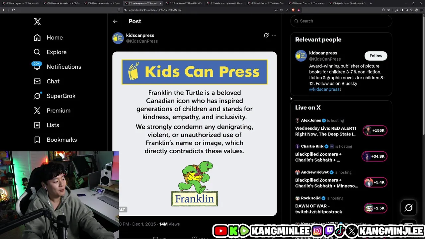Open floating Grok button at bottom right

pyautogui.click(x=409, y=208)
